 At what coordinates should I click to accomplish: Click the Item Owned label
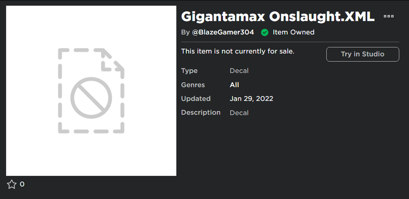pyautogui.click(x=294, y=32)
